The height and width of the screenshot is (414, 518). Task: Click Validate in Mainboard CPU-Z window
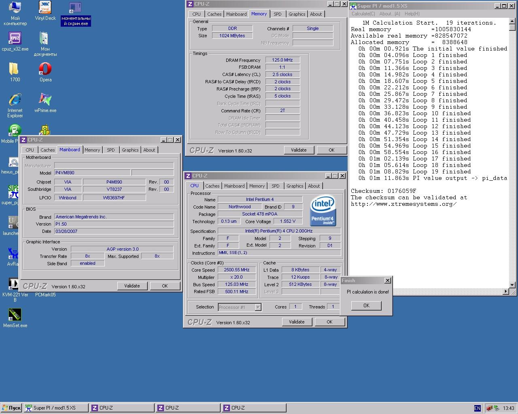click(132, 286)
